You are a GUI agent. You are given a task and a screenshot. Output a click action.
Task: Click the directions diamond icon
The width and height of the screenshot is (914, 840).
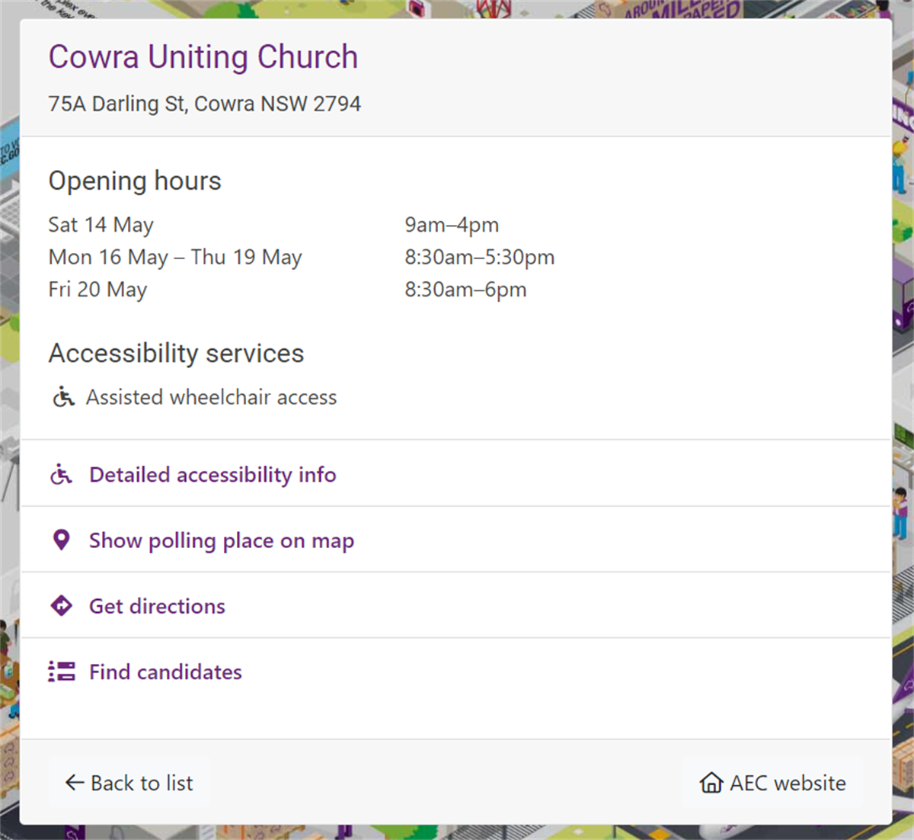[x=61, y=605]
